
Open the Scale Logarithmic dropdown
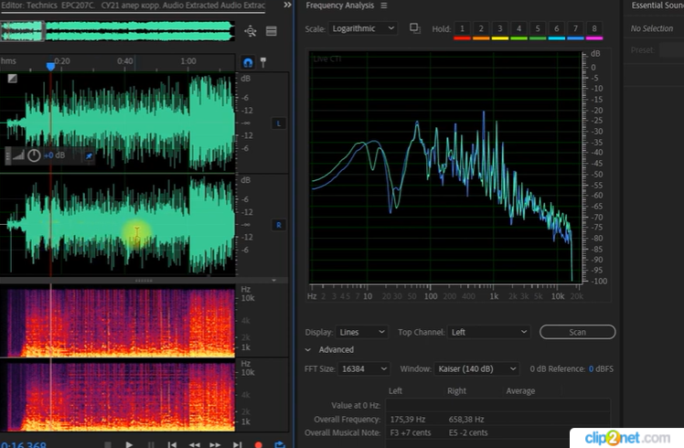(x=363, y=28)
